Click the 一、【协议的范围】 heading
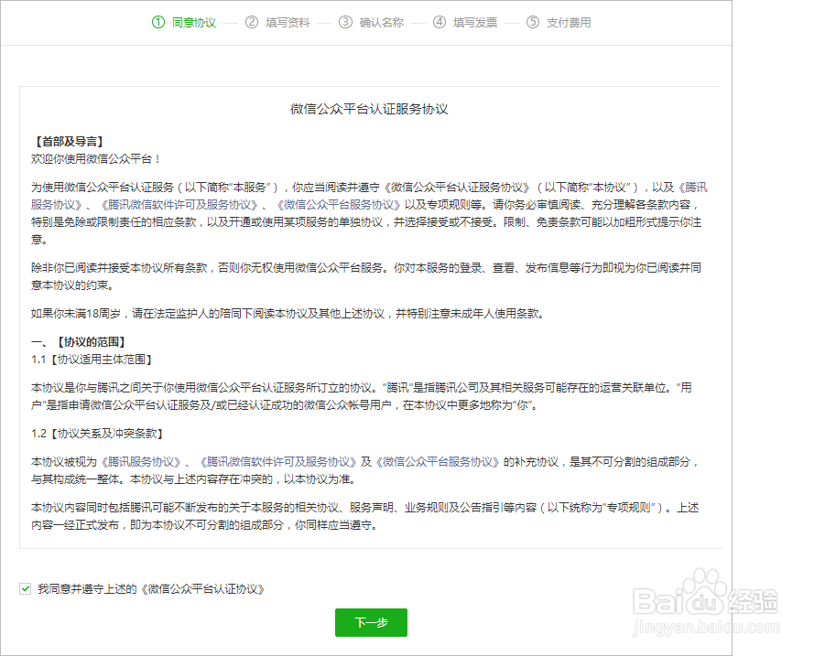Viewport: 825px width, 656px height. point(80,342)
